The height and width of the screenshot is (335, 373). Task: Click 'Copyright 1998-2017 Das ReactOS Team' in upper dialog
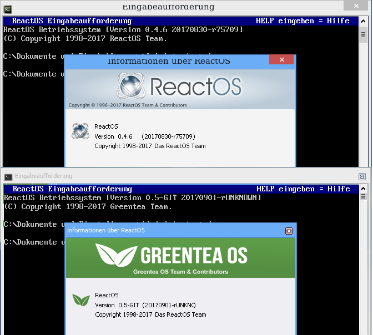[150, 146]
